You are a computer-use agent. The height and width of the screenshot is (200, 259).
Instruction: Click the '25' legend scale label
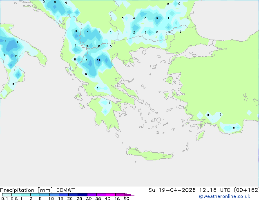(79, 198)
